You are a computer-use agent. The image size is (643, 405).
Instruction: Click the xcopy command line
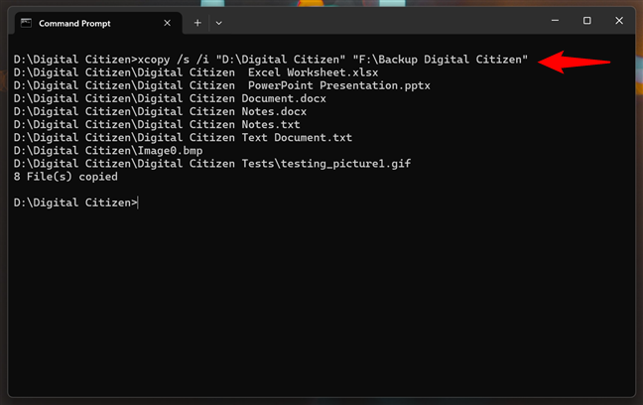pos(270,61)
